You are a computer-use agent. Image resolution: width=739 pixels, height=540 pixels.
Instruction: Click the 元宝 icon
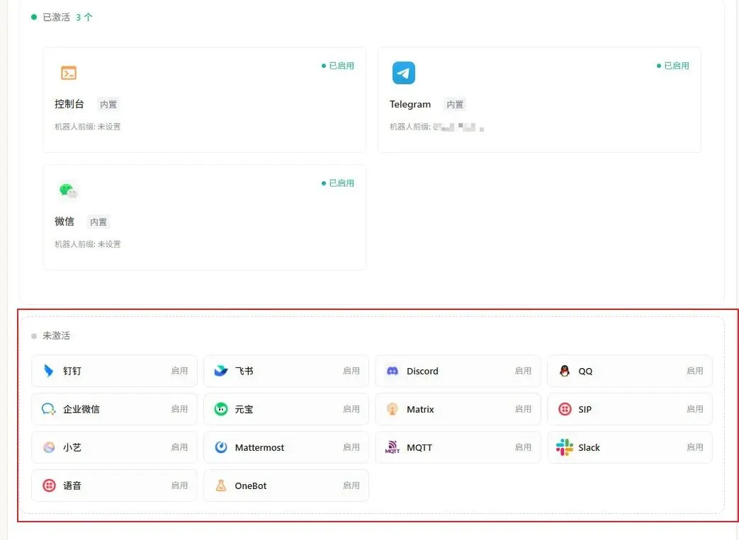220,409
